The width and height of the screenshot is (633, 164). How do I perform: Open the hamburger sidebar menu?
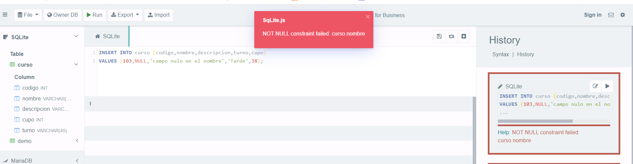point(5,15)
